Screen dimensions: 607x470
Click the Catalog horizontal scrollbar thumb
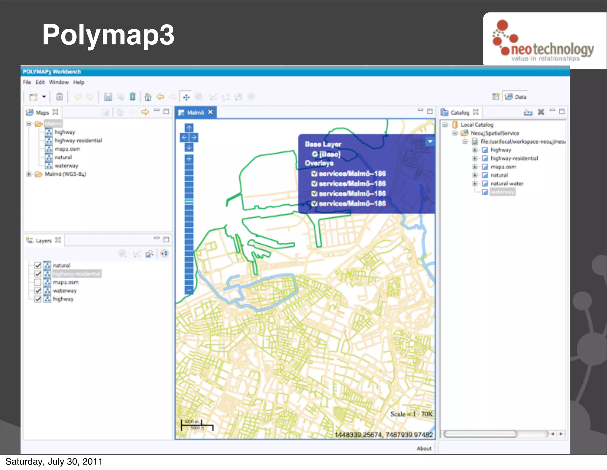click(480, 434)
